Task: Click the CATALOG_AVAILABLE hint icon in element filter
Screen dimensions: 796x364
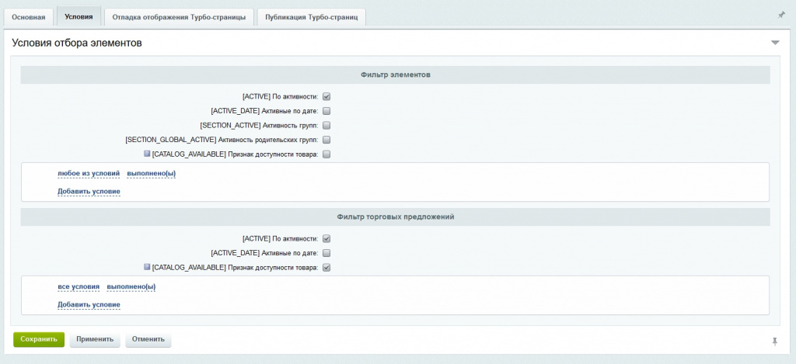Action: 147,154
